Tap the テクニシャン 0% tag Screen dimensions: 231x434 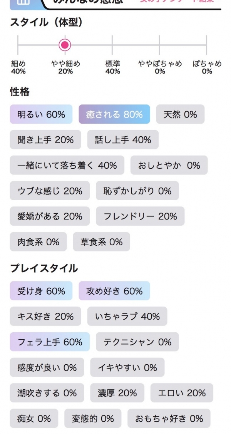(x=137, y=342)
